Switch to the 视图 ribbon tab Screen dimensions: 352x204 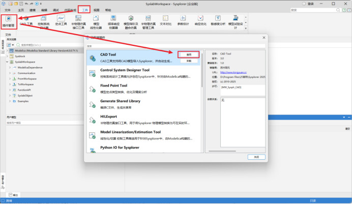coord(96,10)
